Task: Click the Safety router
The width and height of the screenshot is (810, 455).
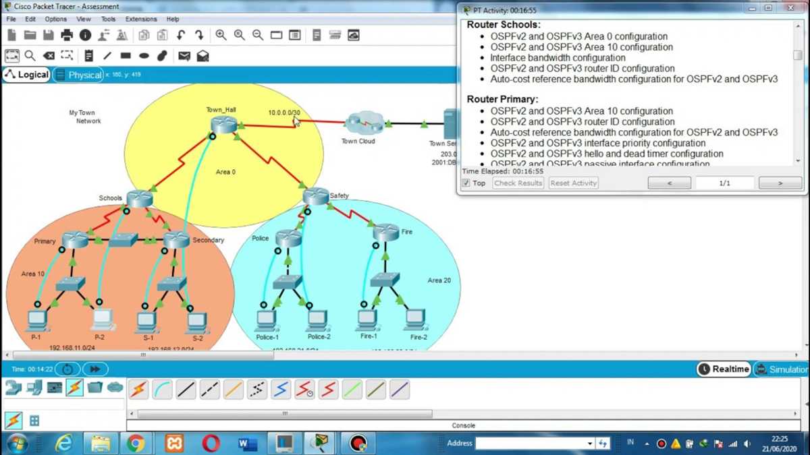Action: [x=315, y=196]
